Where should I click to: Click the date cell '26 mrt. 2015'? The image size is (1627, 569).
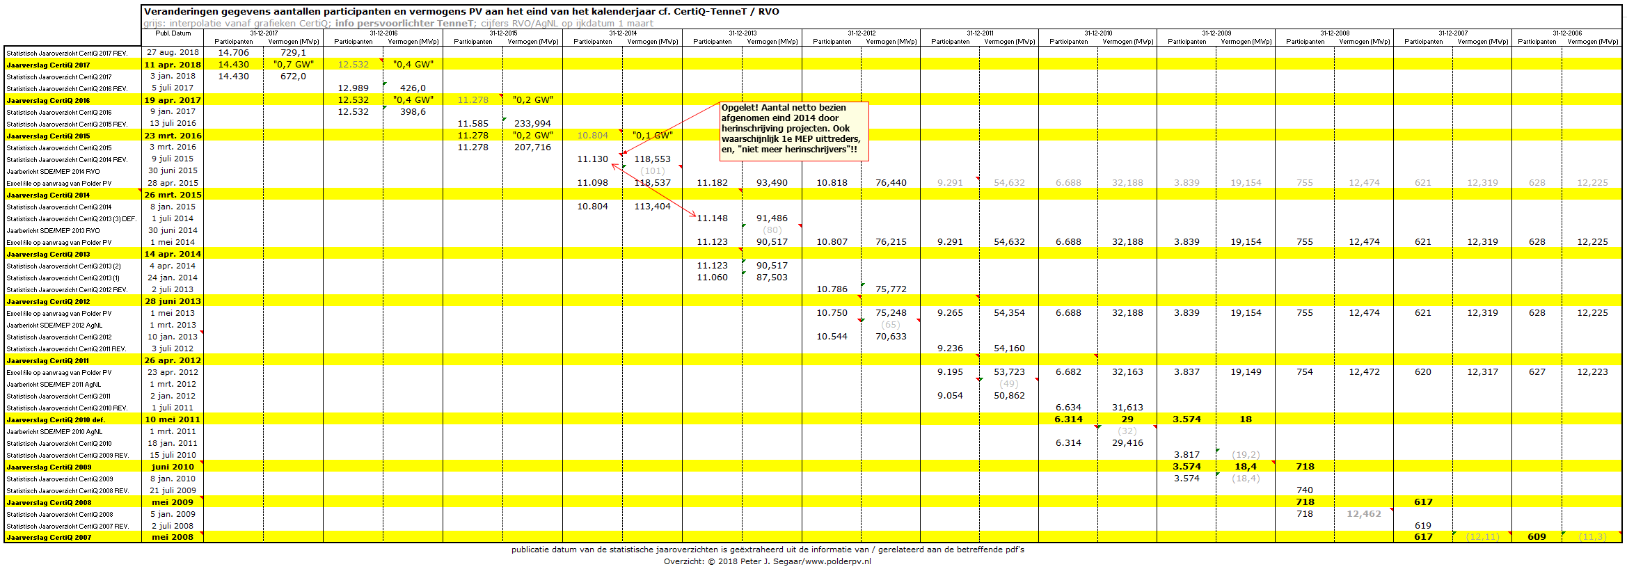[173, 195]
